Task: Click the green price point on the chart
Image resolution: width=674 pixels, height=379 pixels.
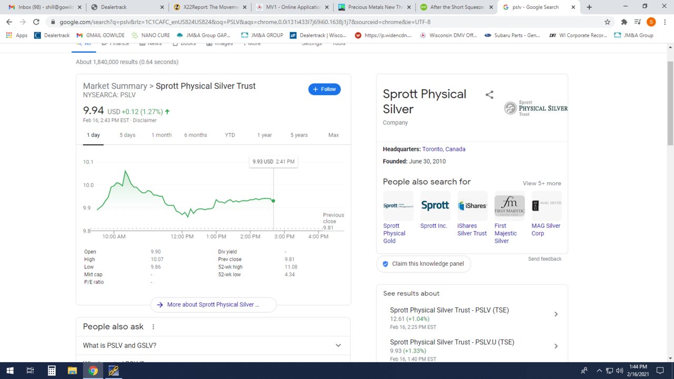Action: point(273,201)
